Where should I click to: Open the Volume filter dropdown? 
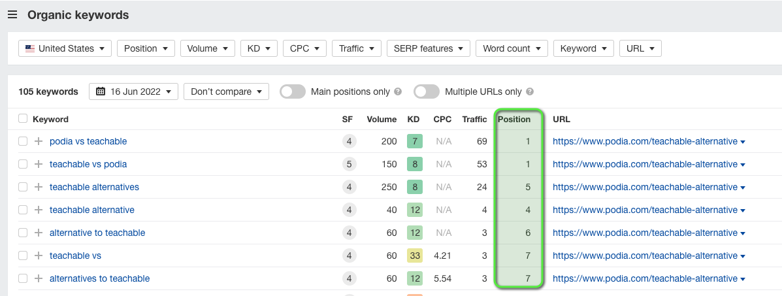coord(208,48)
